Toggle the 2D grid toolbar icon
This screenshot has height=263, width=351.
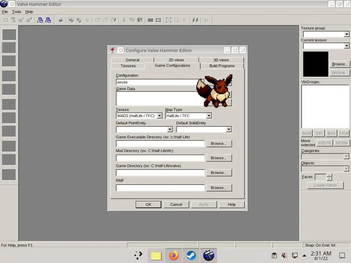pyautogui.click(x=6, y=20)
